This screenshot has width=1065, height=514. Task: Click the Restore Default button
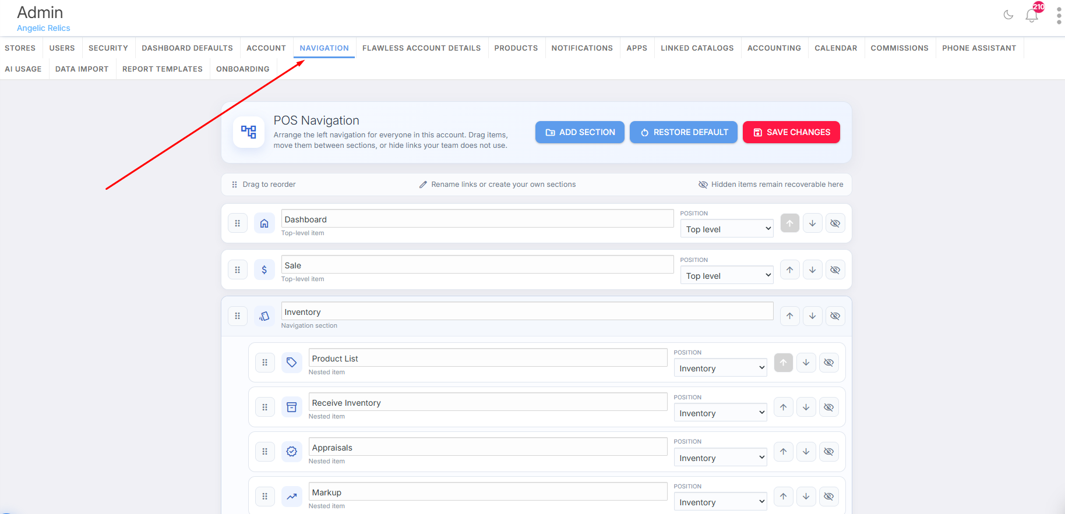tap(683, 132)
